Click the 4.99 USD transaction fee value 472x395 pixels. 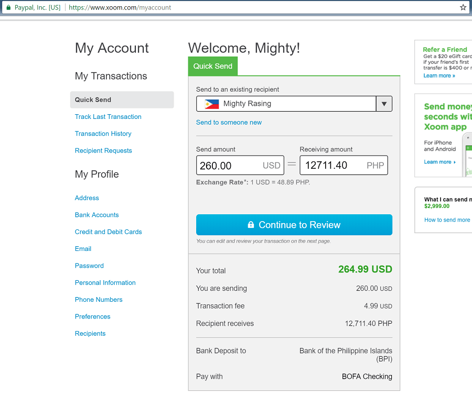pyautogui.click(x=378, y=306)
